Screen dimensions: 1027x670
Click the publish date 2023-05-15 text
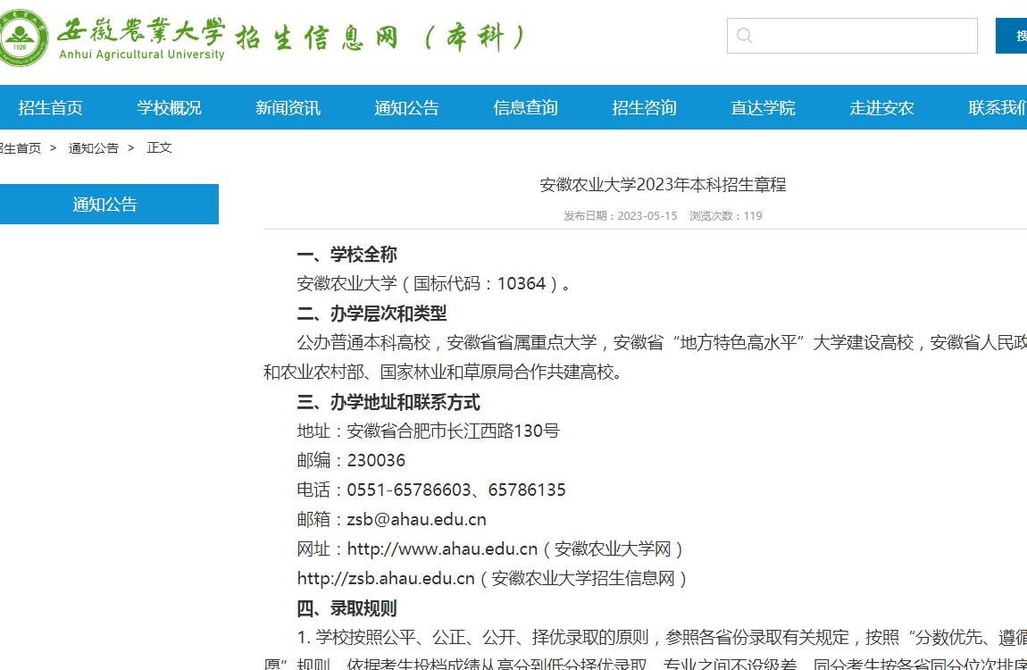click(x=647, y=216)
